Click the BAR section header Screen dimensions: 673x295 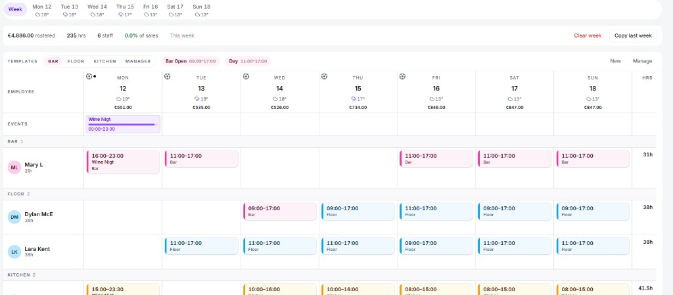[x=329, y=141]
